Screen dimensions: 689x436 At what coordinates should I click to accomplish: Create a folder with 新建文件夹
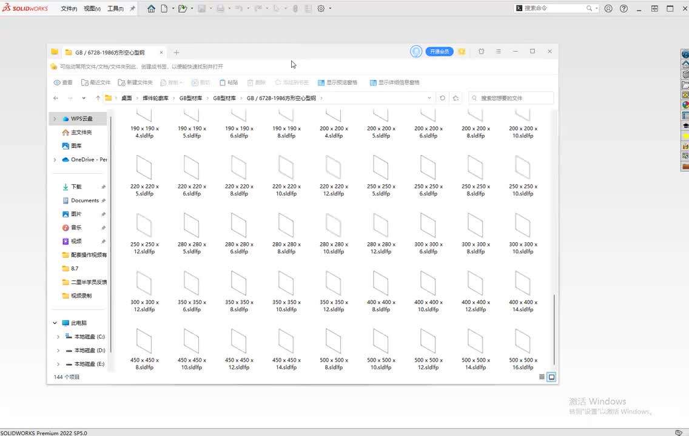click(135, 82)
